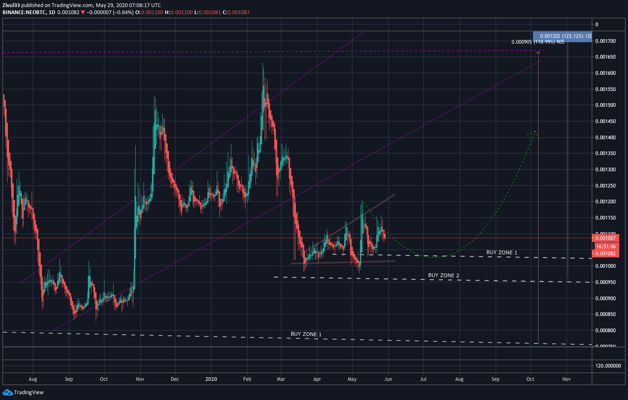This screenshot has height=400, width=628.
Task: Click the Jun label on the time axis
Action: (388, 379)
